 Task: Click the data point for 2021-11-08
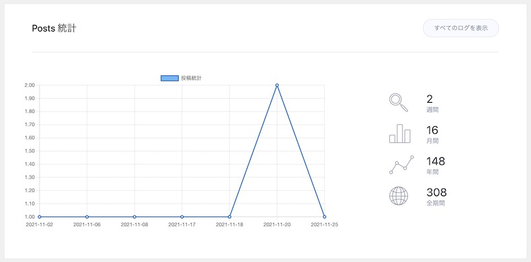[x=134, y=216]
